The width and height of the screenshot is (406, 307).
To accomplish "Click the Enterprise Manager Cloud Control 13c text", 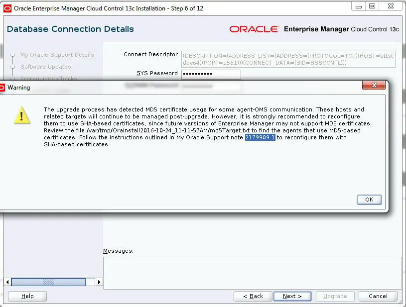I will click(x=341, y=29).
